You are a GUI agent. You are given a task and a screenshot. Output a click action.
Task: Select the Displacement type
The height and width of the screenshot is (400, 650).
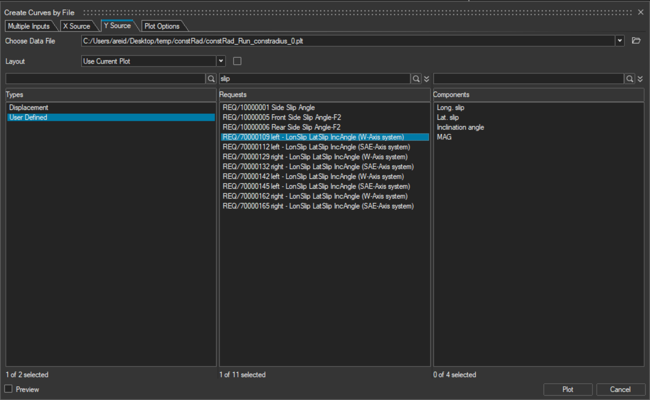coord(111,107)
